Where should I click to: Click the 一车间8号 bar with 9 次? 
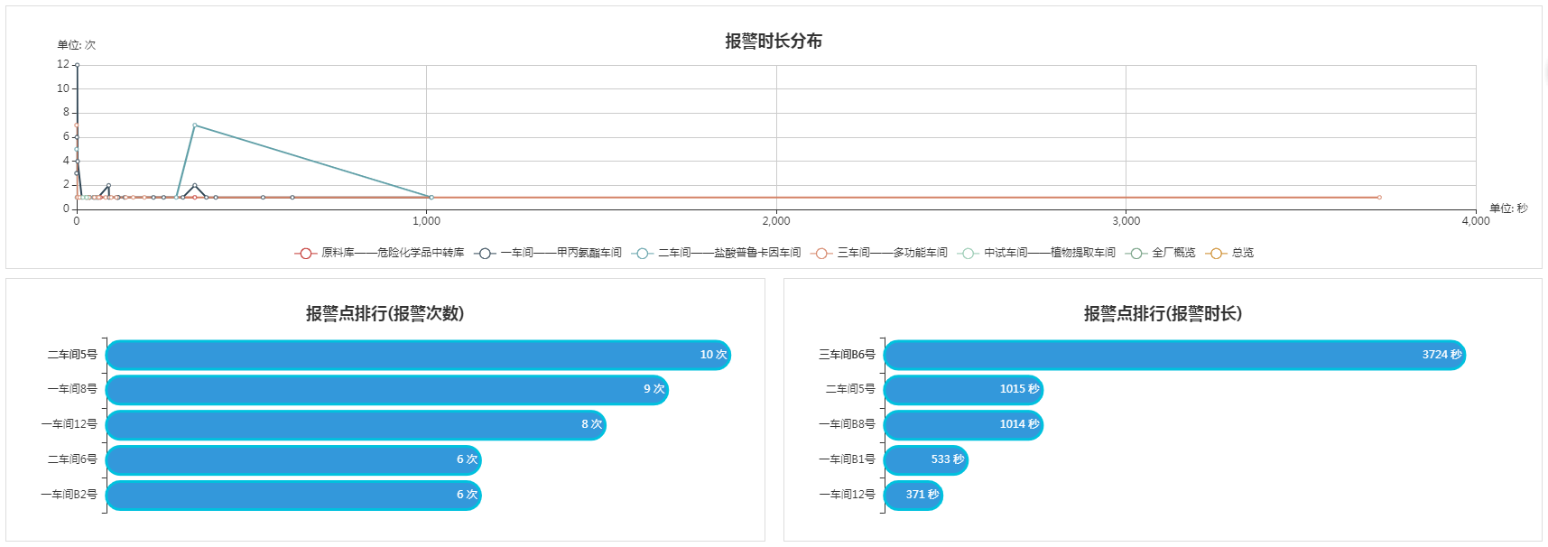pyautogui.click(x=386, y=390)
